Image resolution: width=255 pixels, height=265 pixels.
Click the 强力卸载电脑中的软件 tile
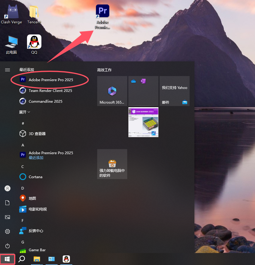(112, 164)
